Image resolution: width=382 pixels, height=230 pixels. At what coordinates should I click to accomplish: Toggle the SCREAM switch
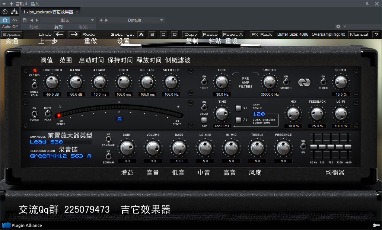point(108,156)
